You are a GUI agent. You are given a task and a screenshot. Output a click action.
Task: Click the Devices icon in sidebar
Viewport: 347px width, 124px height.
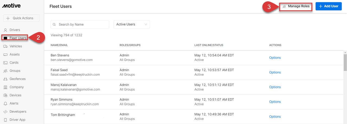point(5,95)
